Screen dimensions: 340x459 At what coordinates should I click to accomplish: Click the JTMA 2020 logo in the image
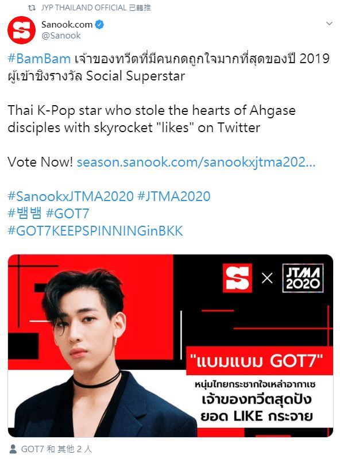point(303,278)
